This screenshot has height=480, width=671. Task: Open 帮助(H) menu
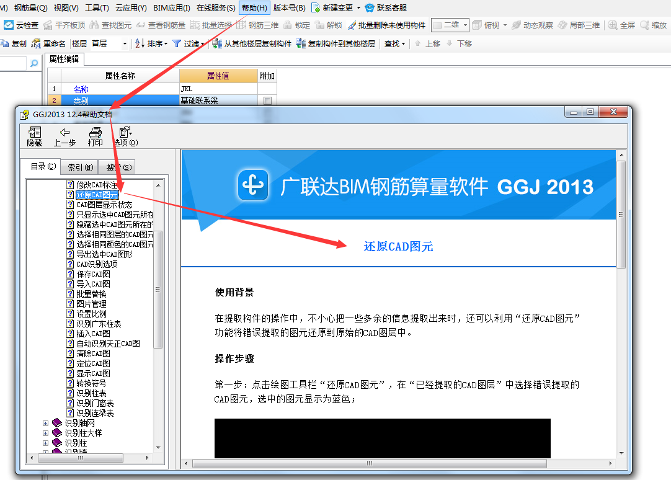click(x=254, y=7)
